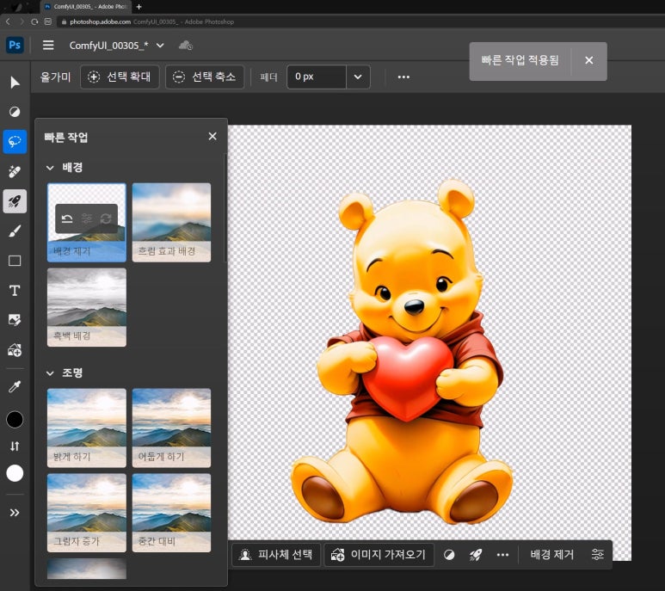665x591 pixels.
Task: Expand the toolbar with double chevron
Action: 15,513
